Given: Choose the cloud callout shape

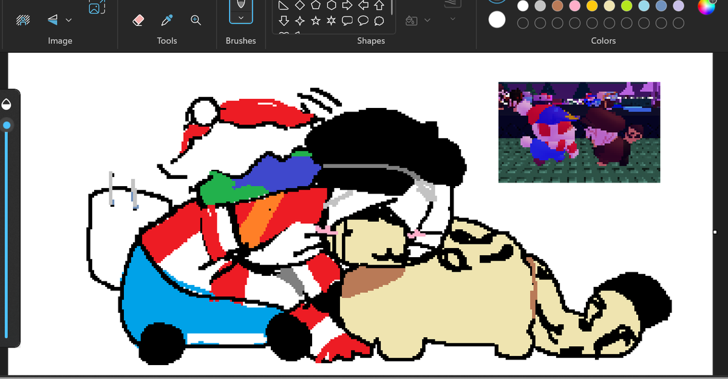Looking at the screenshot, I should pos(379,21).
